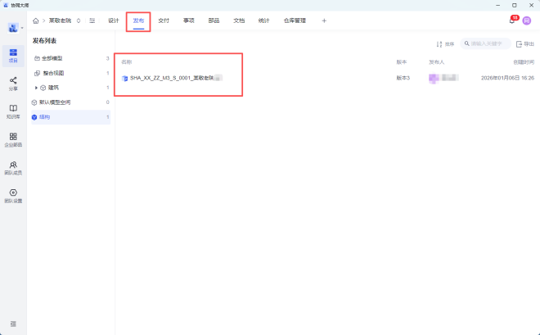Click the 导出 export button

click(524, 43)
